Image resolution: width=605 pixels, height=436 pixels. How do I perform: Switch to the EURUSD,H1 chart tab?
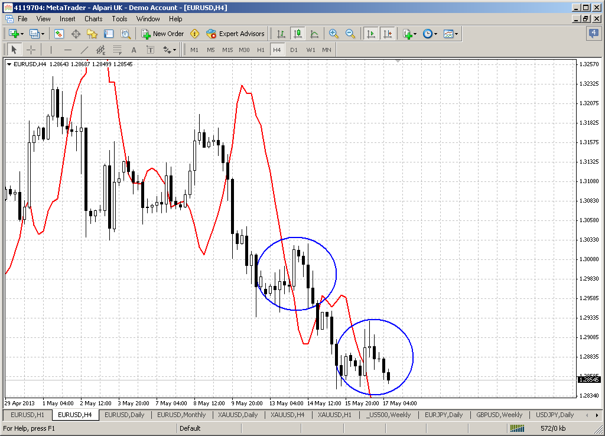[27, 415]
